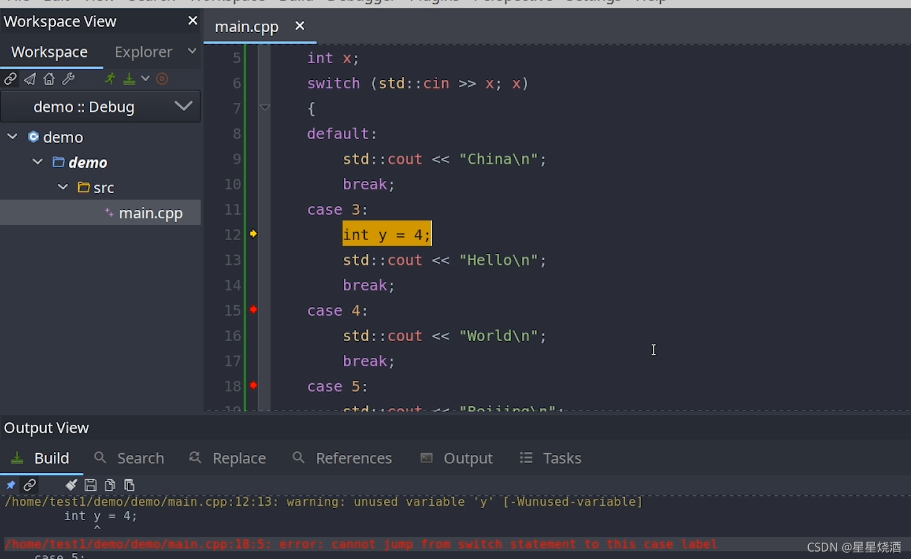
Task: Collapse the src folder node
Action: [63, 187]
